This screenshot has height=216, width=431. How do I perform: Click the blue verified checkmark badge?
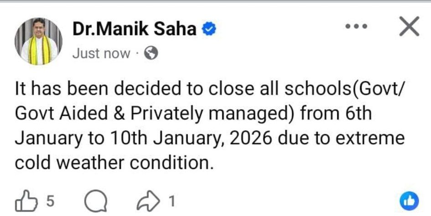(209, 30)
